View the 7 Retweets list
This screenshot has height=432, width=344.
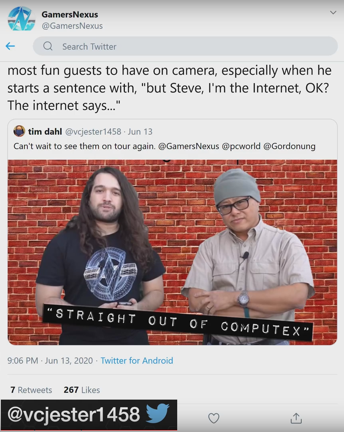31,390
